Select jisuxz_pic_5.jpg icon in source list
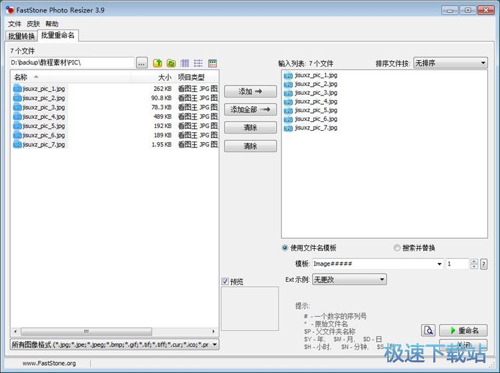The width and height of the screenshot is (500, 373). pyautogui.click(x=17, y=125)
